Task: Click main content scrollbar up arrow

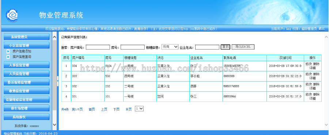Action: 326,37
